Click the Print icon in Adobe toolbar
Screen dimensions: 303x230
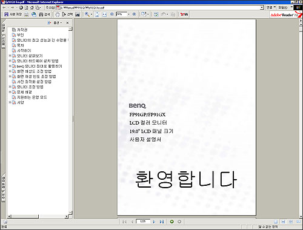tap(27, 15)
